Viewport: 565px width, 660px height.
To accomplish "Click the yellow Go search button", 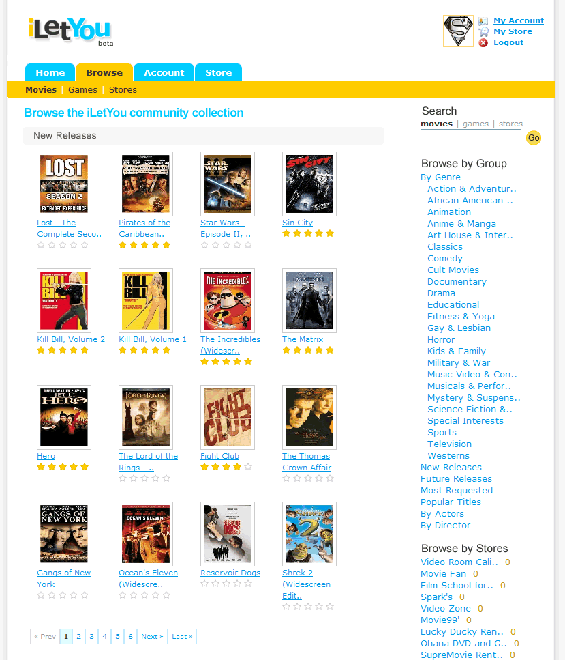I will click(534, 138).
